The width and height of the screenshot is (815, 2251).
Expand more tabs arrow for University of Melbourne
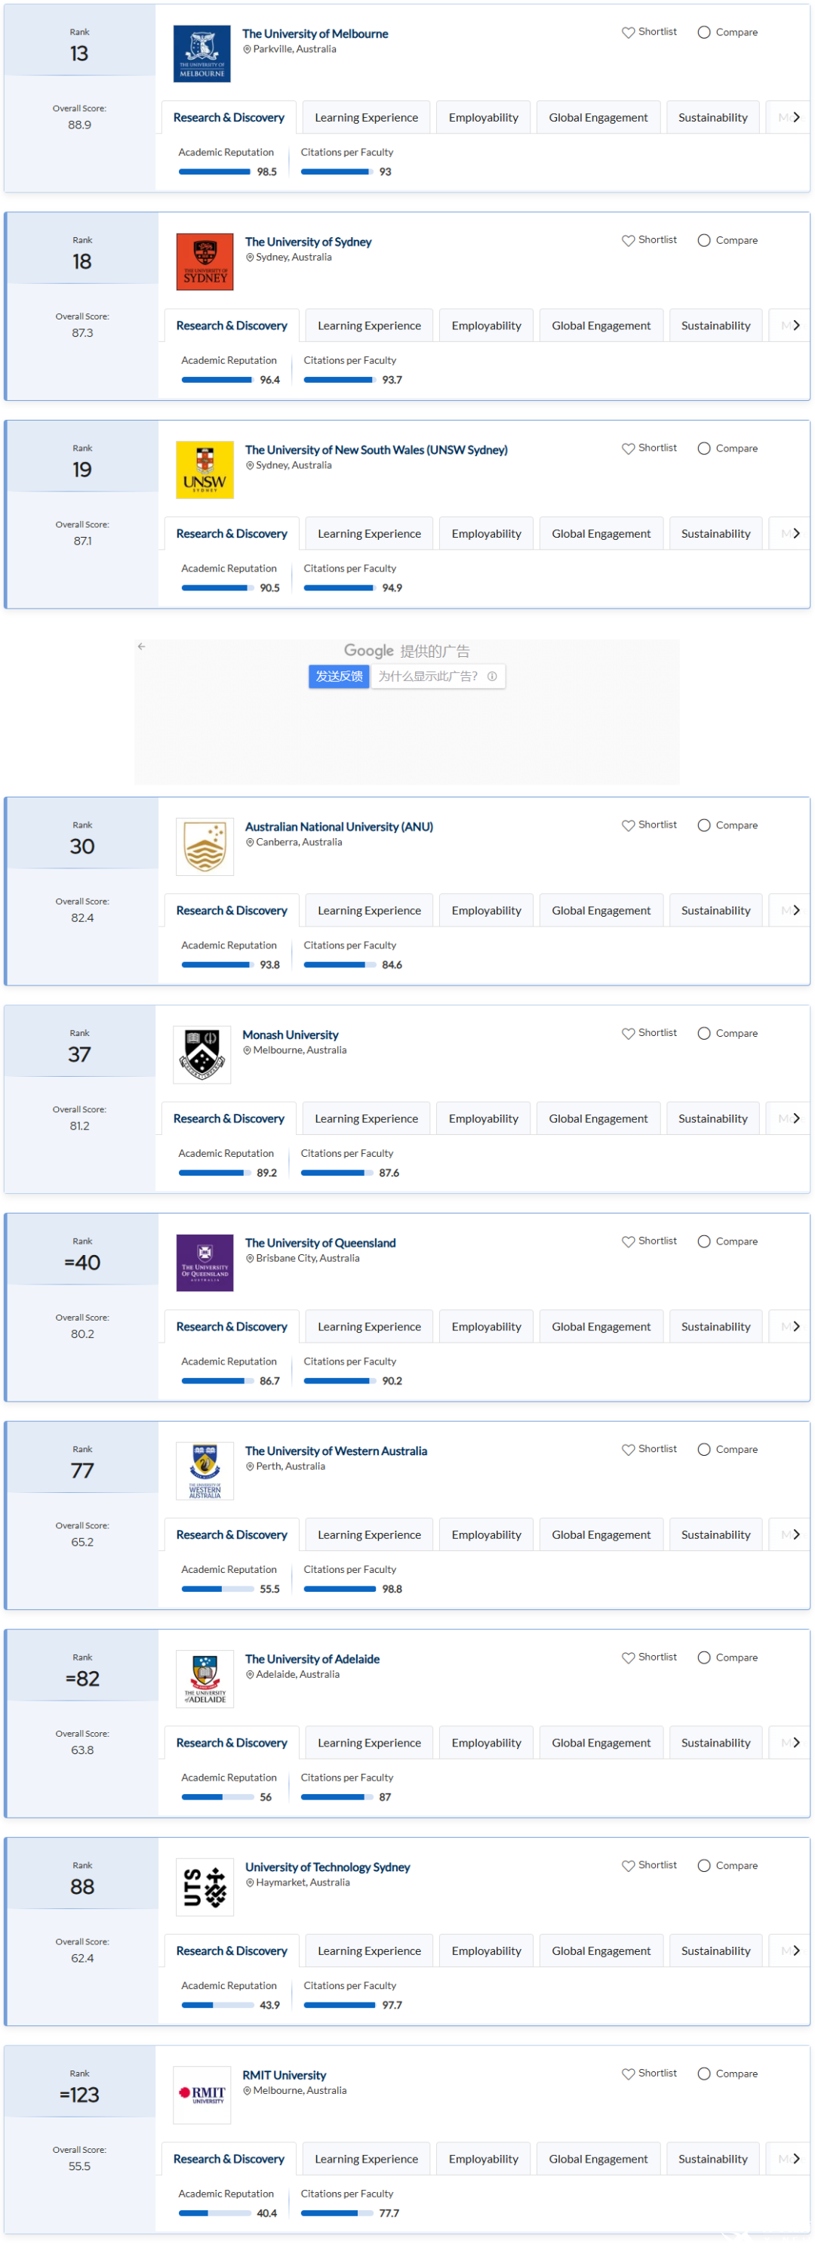coord(796,117)
